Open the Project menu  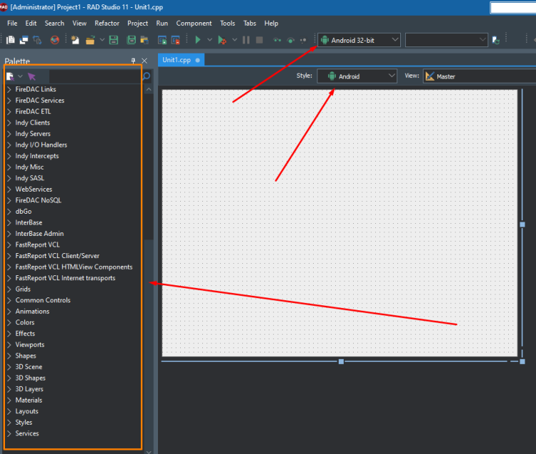click(137, 24)
